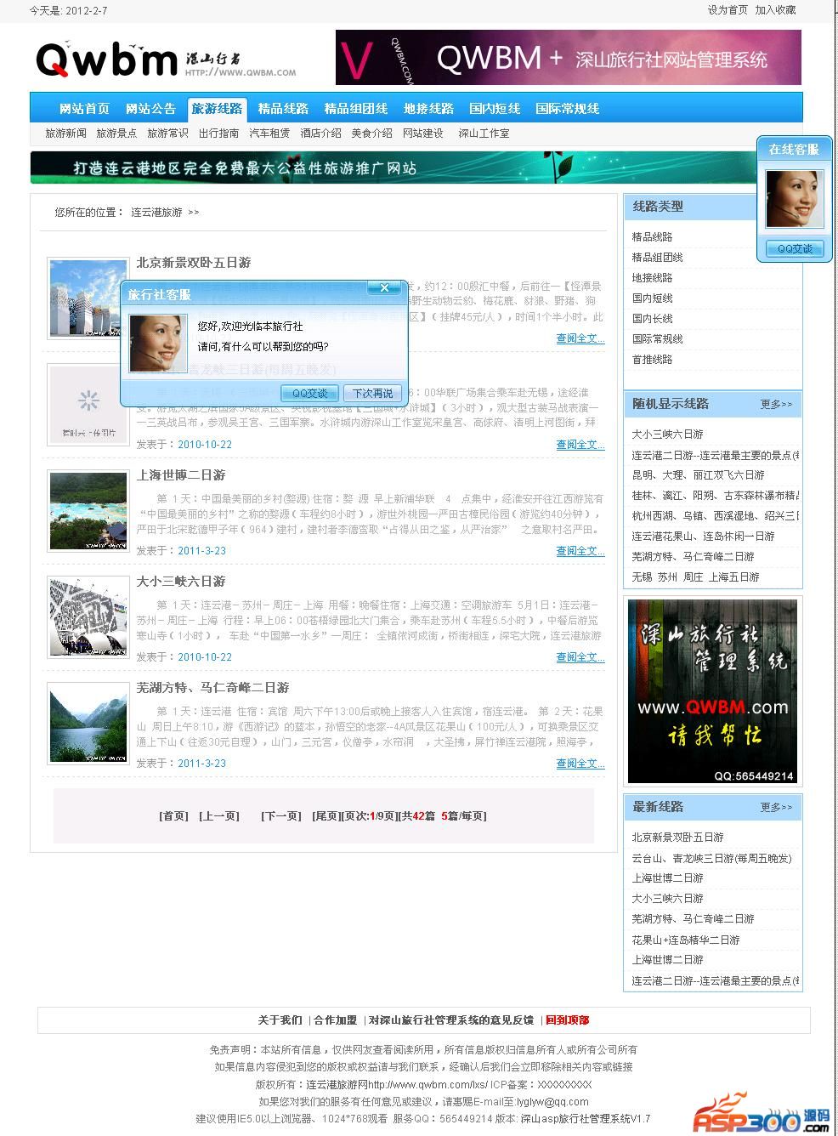Open 连云港花果山、连岛休闲一日游 link
This screenshot has width=838, height=1136.
click(703, 537)
